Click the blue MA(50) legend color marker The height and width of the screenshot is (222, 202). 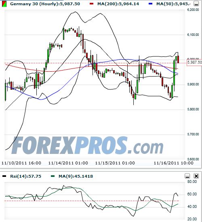(150, 4)
